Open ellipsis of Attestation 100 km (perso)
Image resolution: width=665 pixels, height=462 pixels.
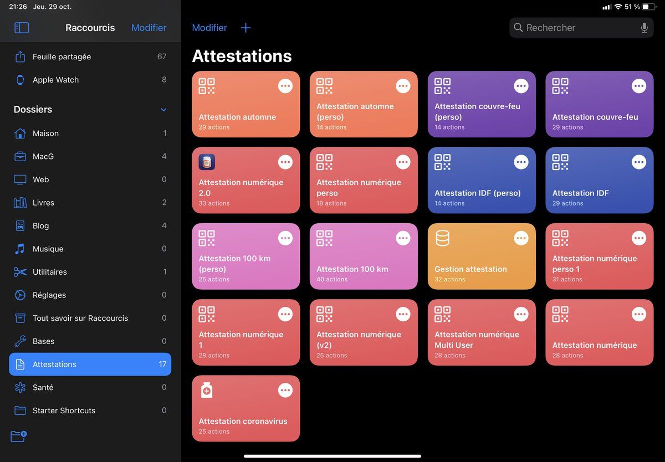pyautogui.click(x=285, y=238)
